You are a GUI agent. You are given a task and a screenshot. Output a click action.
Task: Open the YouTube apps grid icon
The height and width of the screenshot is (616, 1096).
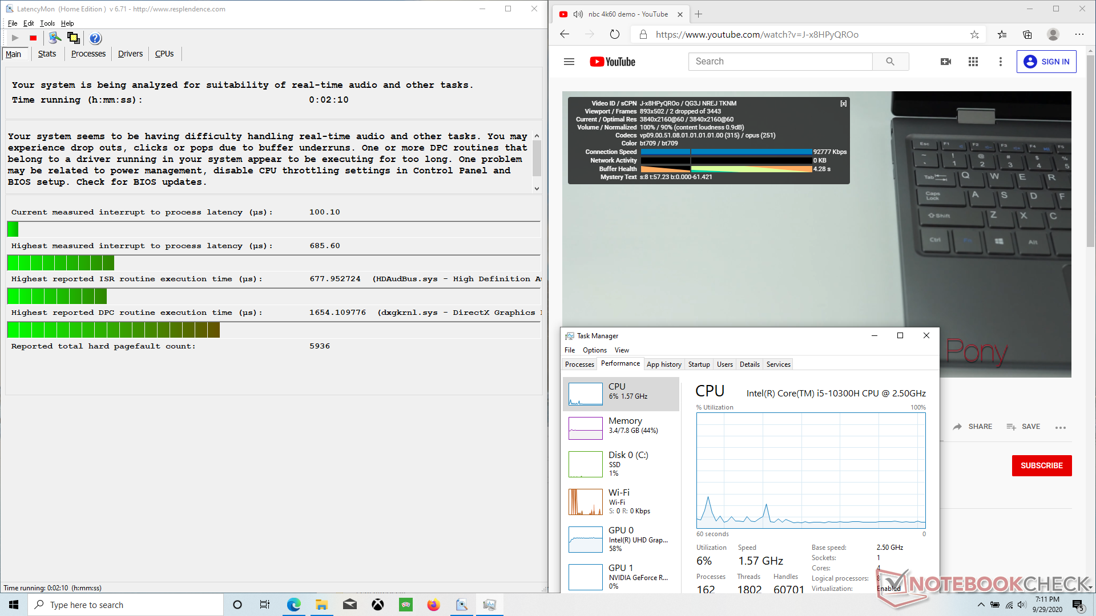click(973, 62)
